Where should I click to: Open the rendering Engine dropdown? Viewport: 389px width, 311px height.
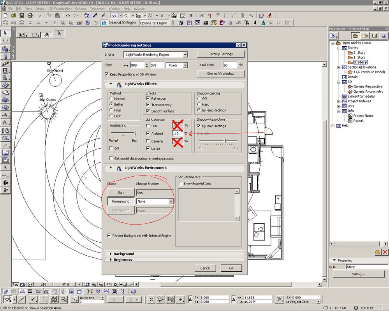pyautogui.click(x=185, y=55)
